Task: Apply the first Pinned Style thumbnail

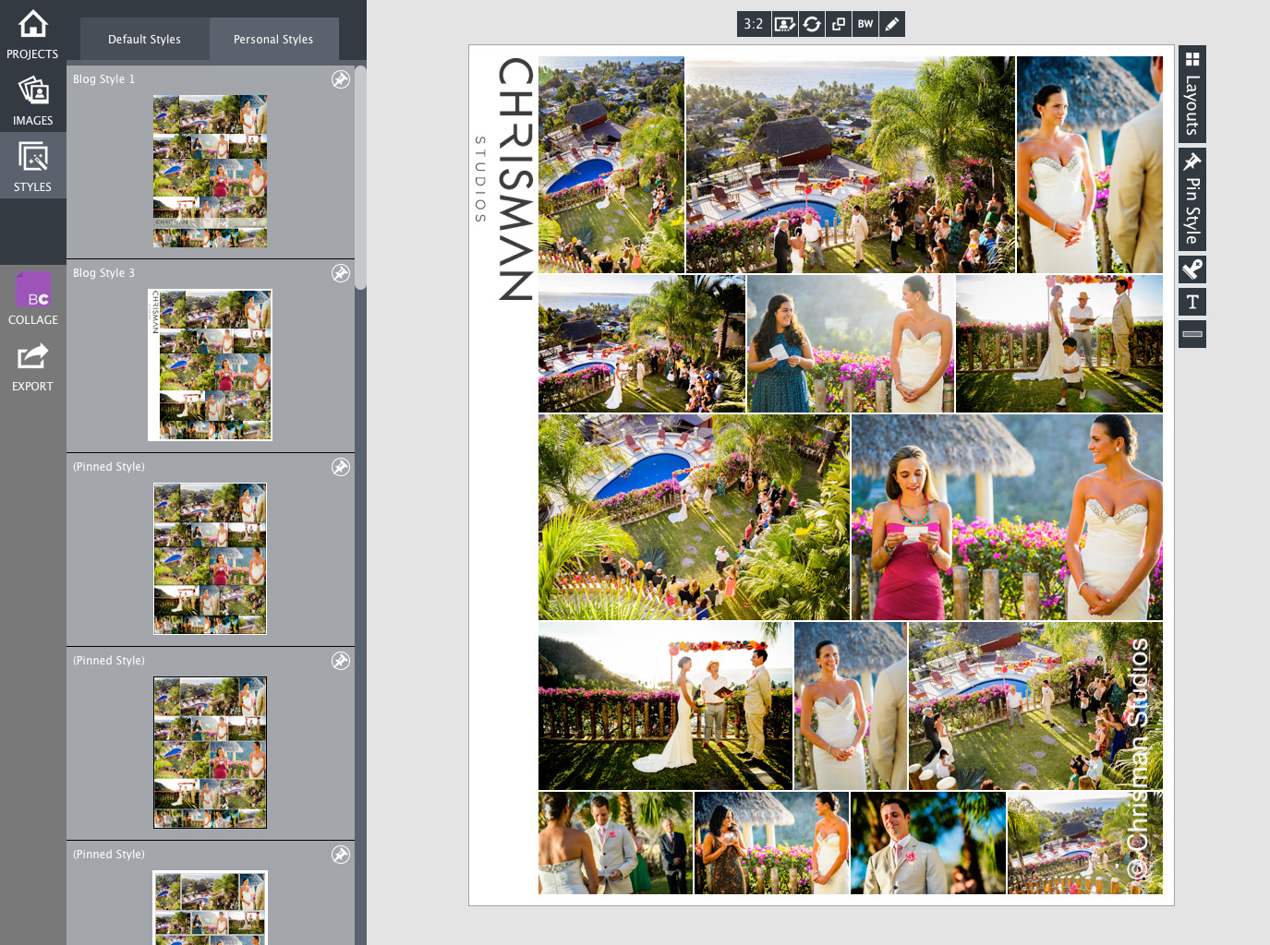Action: pos(210,558)
